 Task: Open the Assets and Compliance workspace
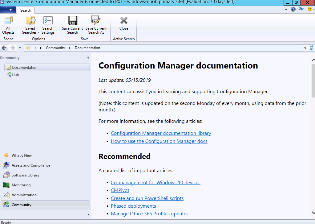pyautogui.click(x=45, y=165)
